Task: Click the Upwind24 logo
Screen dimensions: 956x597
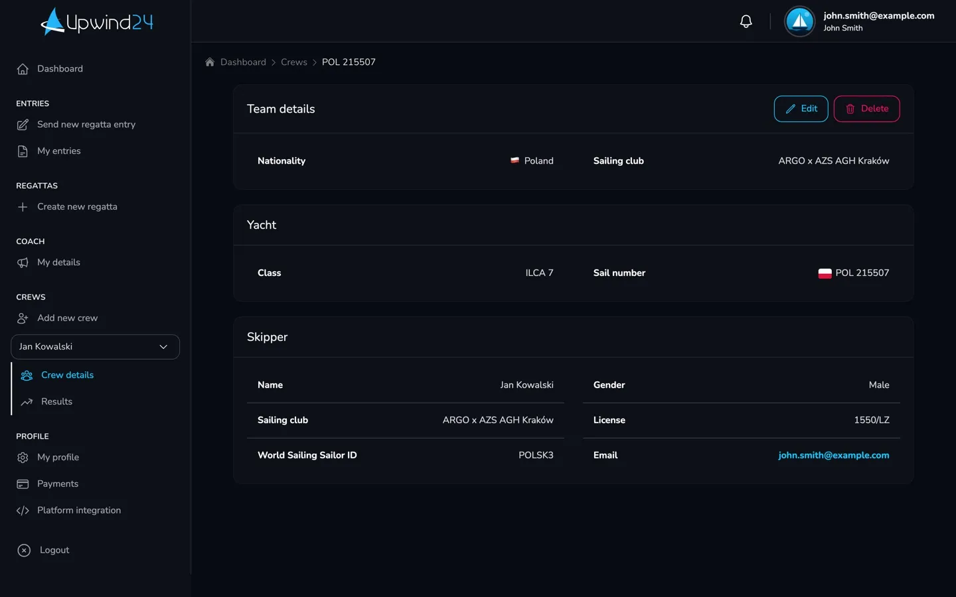Action: (x=97, y=21)
